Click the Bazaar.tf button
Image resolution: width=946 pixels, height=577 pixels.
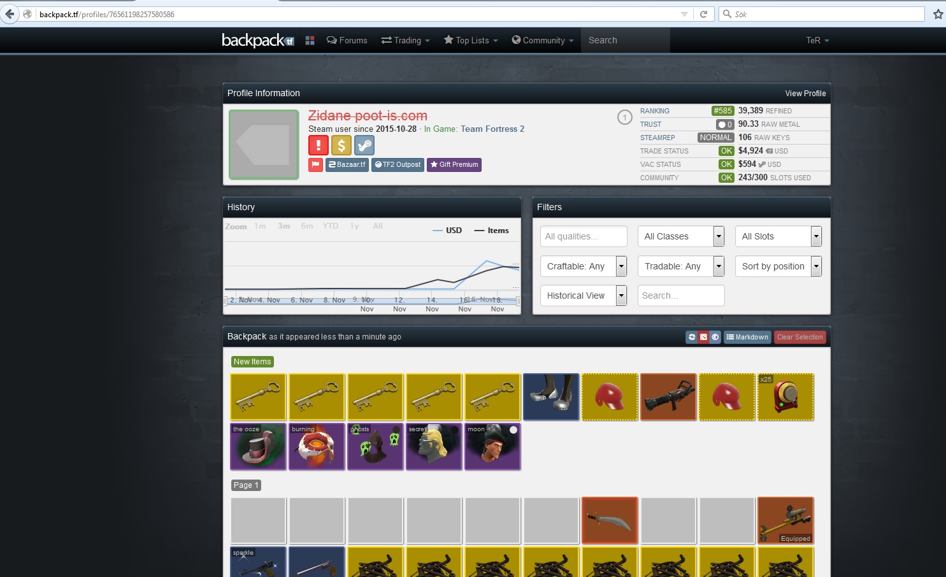pos(347,165)
